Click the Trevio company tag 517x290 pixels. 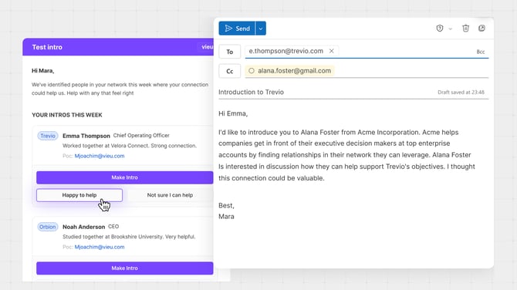[x=48, y=136]
